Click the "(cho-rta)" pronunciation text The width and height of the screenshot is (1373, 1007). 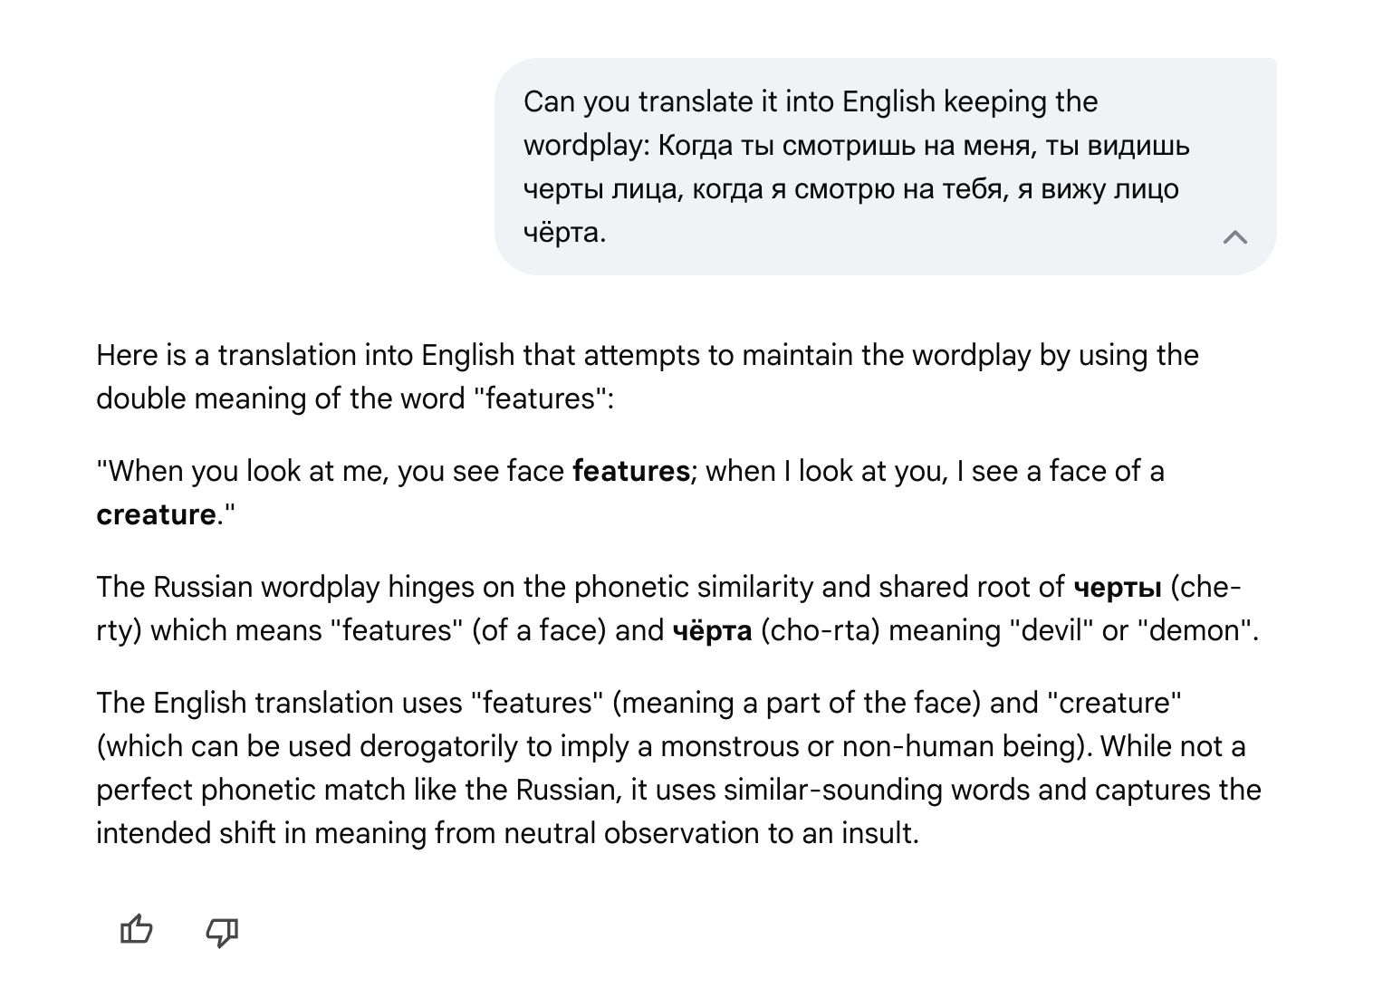pyautogui.click(x=820, y=630)
